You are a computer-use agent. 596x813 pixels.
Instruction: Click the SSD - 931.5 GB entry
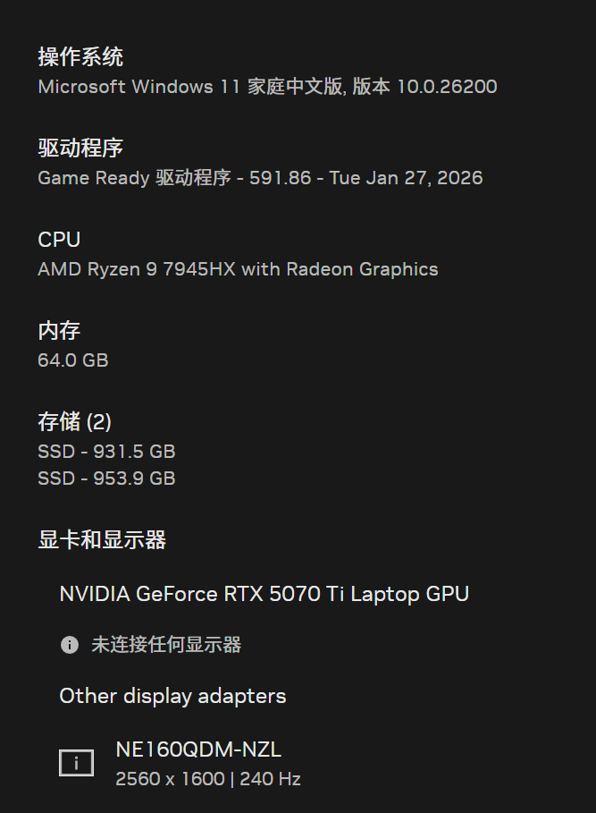coord(106,452)
